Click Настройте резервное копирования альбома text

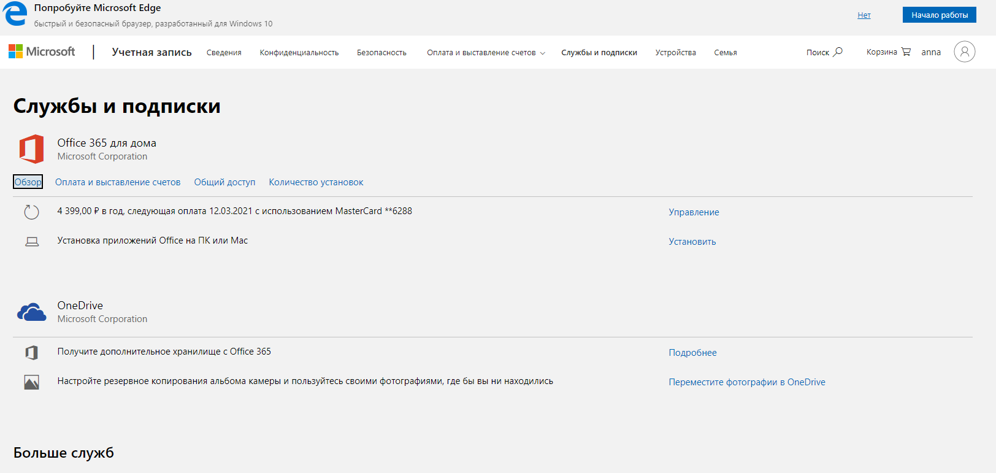(x=305, y=381)
